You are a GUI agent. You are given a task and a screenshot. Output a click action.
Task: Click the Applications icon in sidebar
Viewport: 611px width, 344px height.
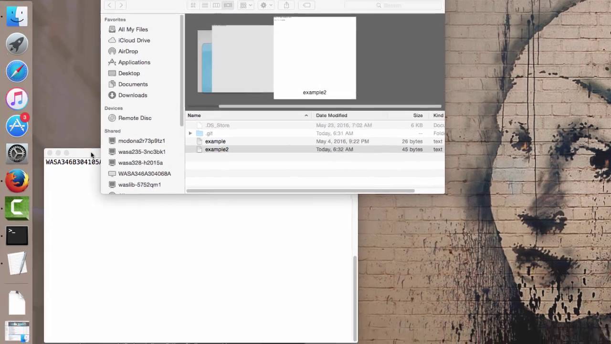click(112, 62)
